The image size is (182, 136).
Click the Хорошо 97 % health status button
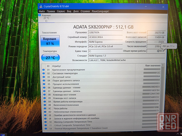(50, 41)
